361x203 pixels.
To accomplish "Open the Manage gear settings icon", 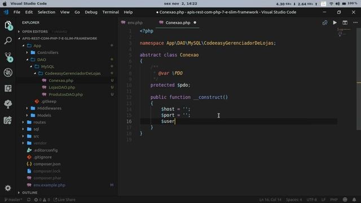I will point(8,188).
